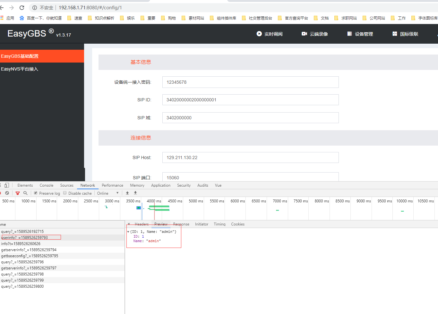Toggle the red network filter icon

[18, 193]
